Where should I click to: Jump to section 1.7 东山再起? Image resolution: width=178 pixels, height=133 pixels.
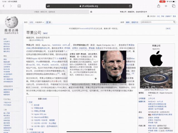pos(43,123)
